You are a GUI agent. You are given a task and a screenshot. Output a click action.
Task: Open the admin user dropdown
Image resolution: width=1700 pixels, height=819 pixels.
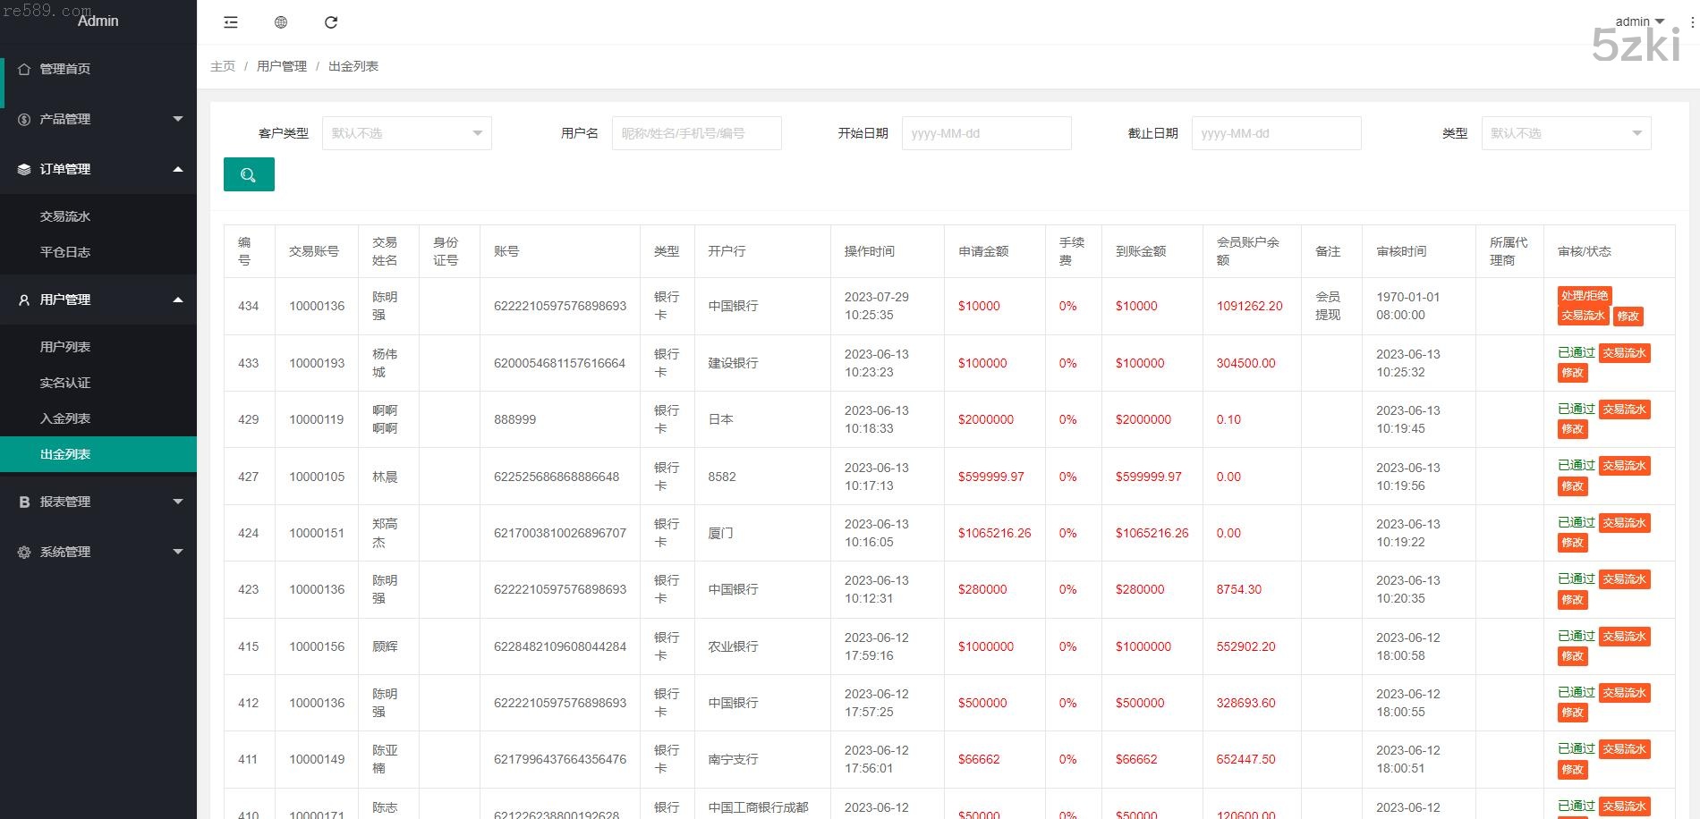(x=1639, y=21)
